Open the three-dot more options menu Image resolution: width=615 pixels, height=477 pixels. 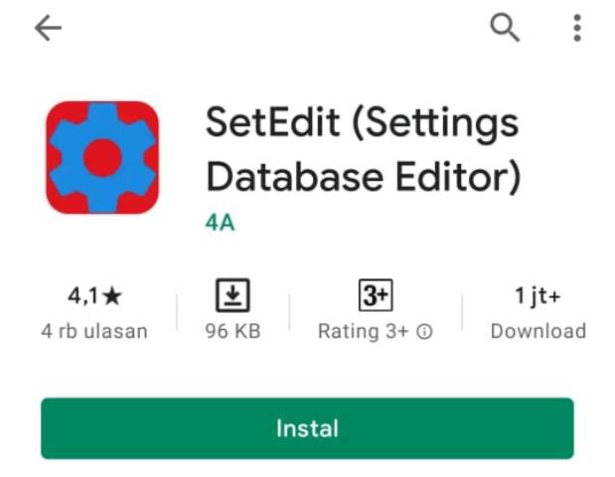(x=577, y=28)
